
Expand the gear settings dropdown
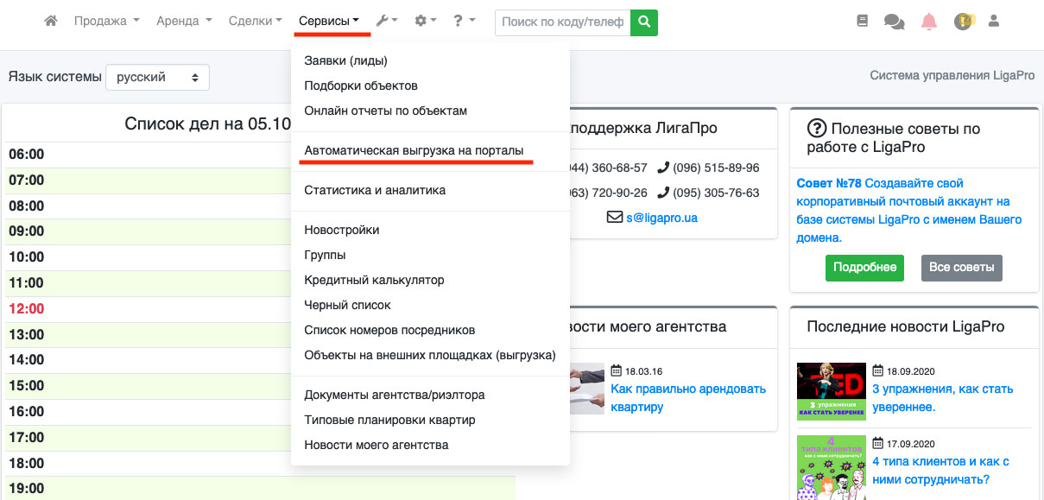(425, 22)
